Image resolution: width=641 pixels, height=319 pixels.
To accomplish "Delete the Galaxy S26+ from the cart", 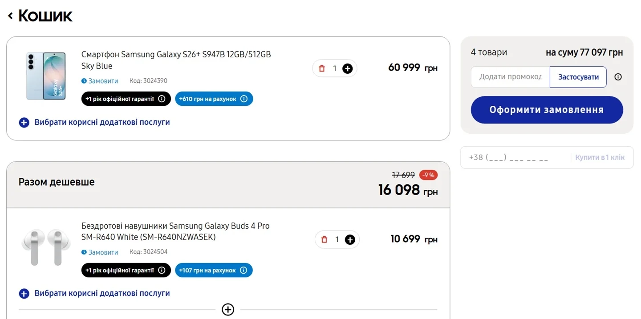I will coord(322,68).
